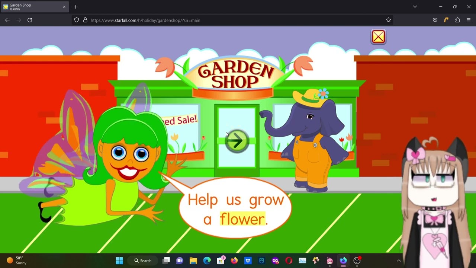This screenshot has height=268, width=476.
Task: Click the orange toolbar extension icon
Action: click(x=446, y=20)
